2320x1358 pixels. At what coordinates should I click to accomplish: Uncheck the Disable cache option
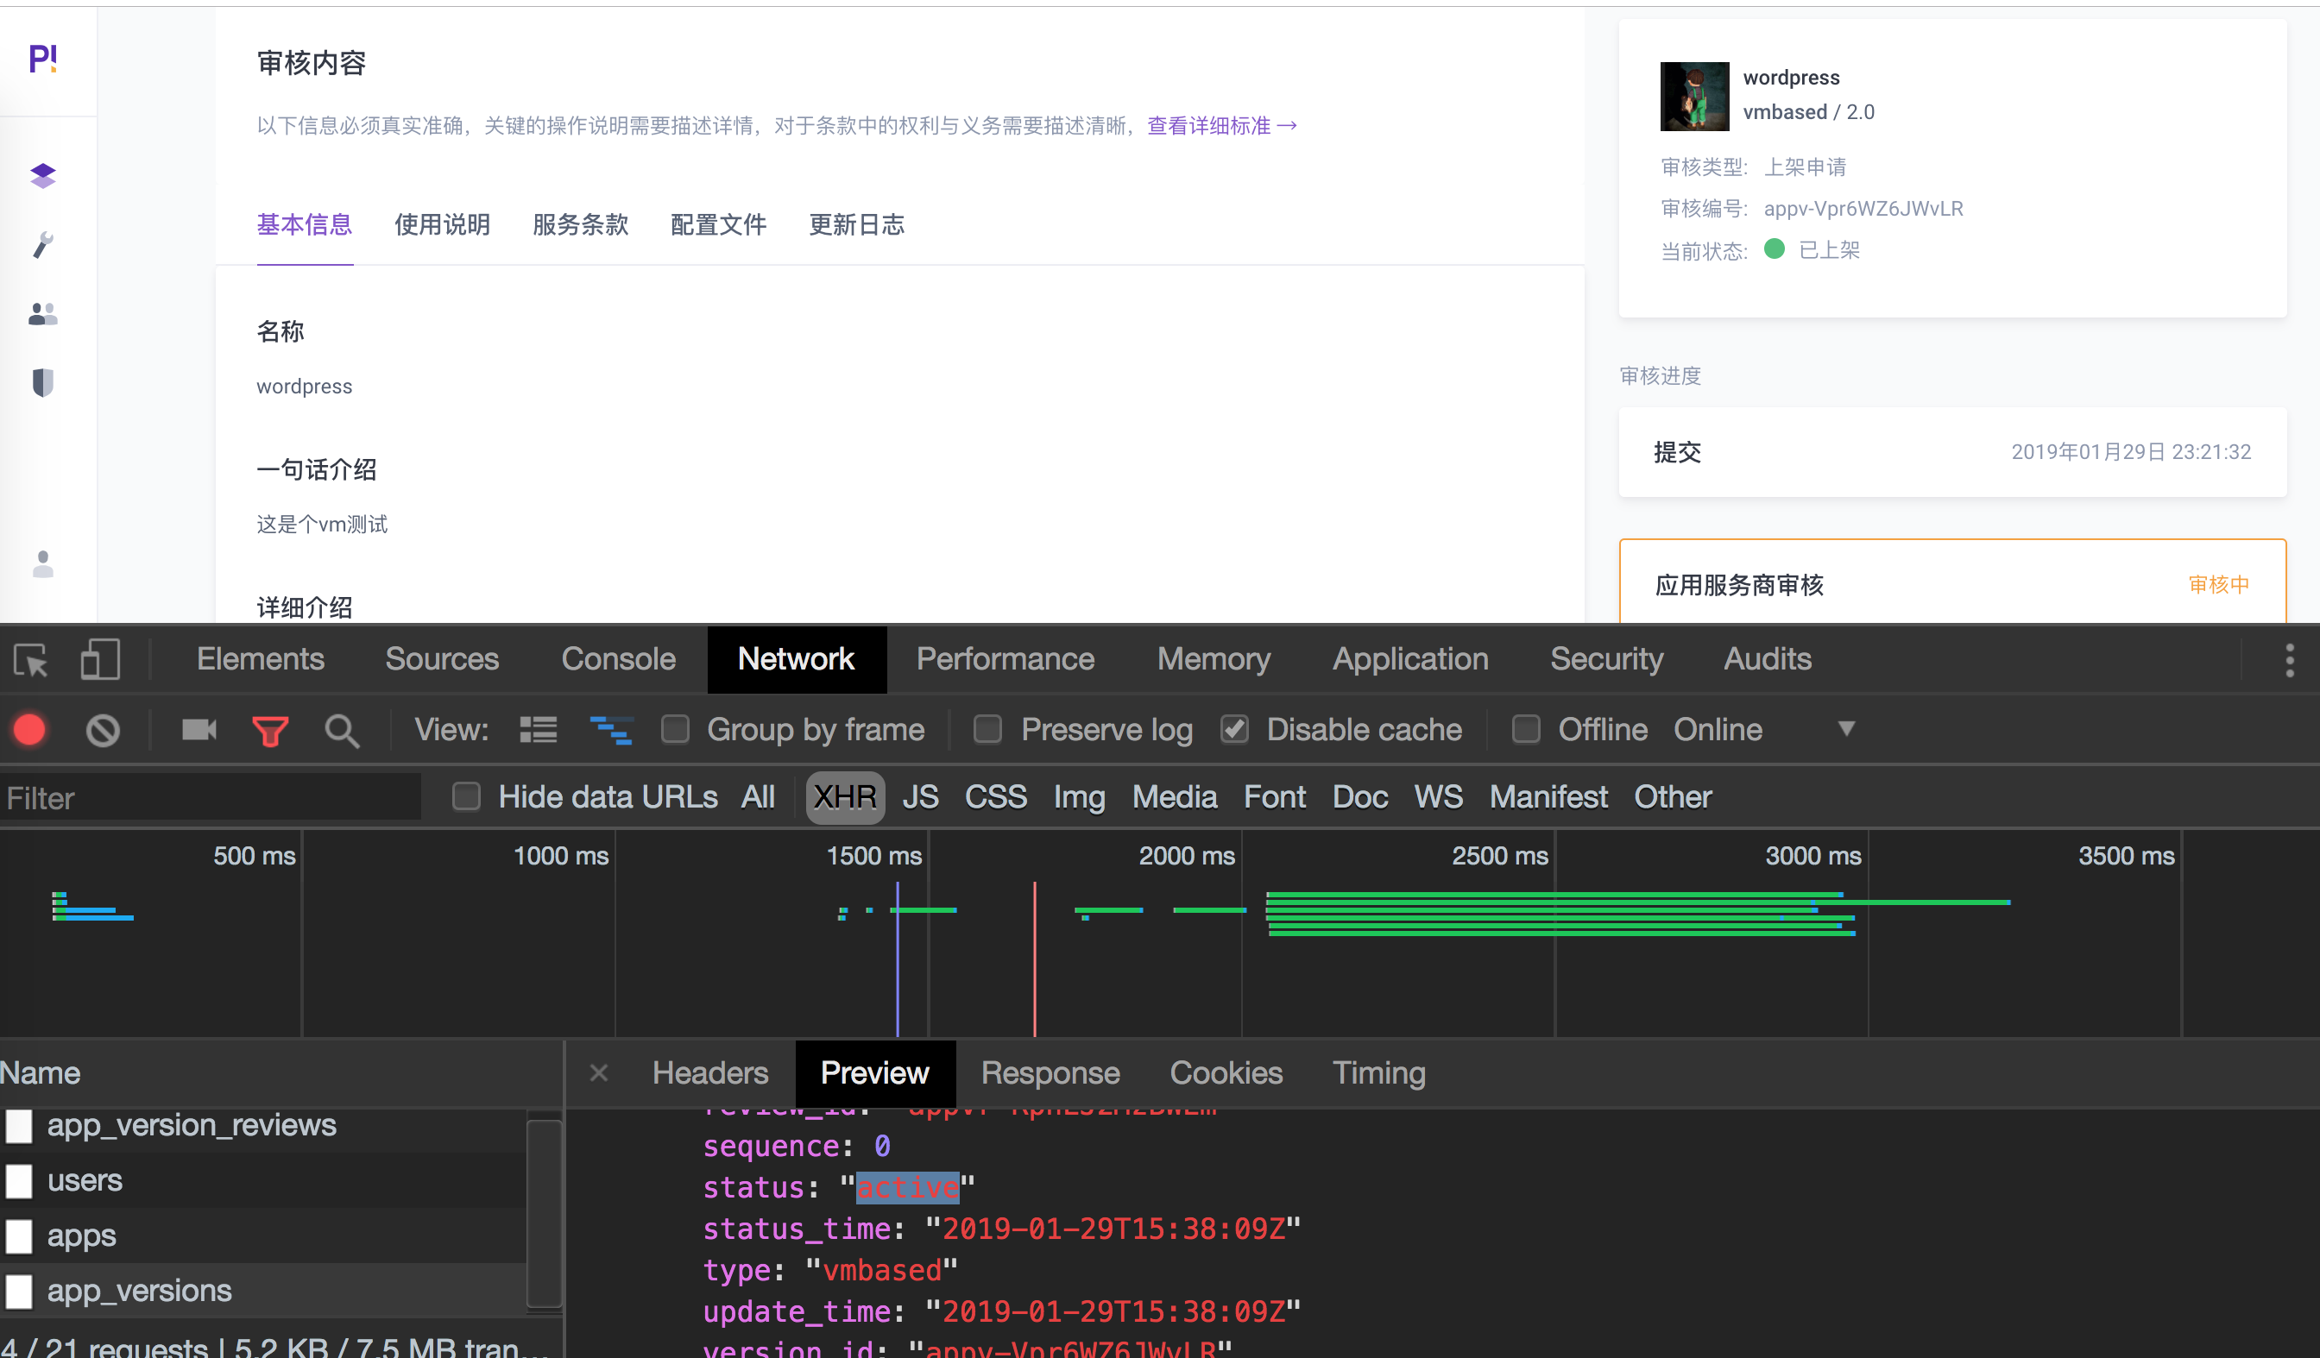pos(1233,729)
